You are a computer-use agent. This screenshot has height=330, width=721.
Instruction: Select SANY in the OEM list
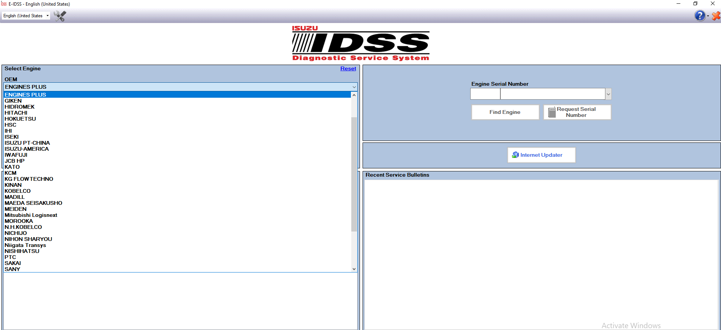pos(12,269)
